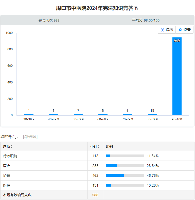
Task: Click the 平均分 98.05/100 statistic
Action: click(146, 20)
